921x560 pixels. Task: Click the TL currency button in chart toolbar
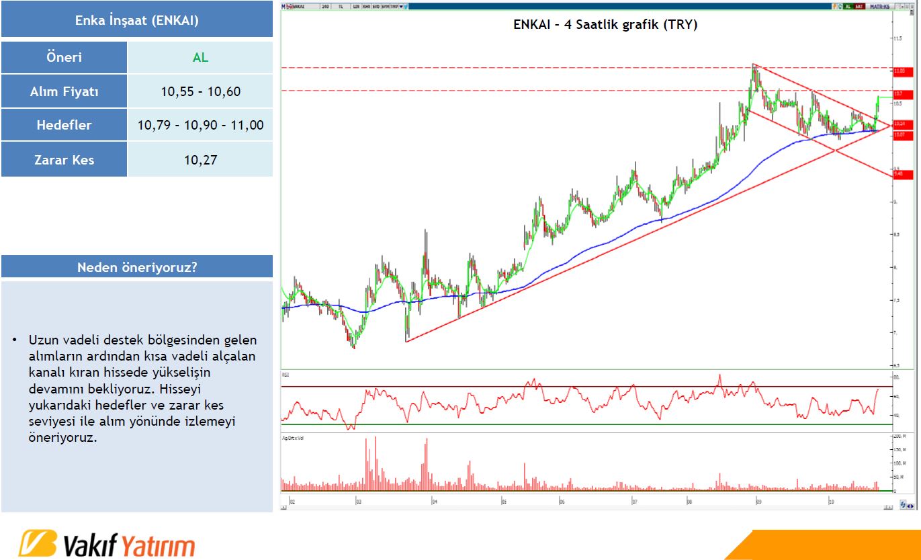pyautogui.click(x=341, y=7)
